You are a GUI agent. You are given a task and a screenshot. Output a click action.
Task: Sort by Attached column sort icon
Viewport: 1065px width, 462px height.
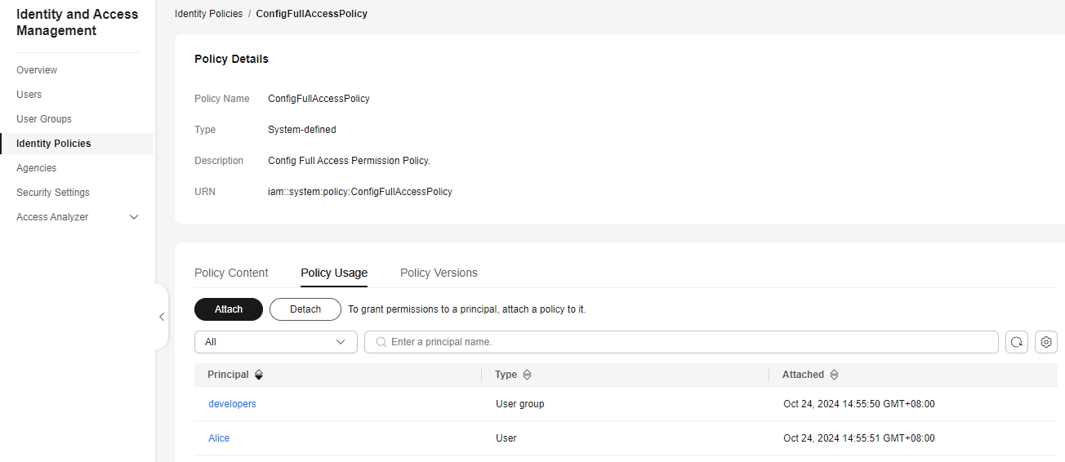(834, 375)
